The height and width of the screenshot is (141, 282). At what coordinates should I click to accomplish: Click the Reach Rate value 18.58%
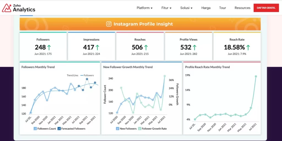click(234, 47)
